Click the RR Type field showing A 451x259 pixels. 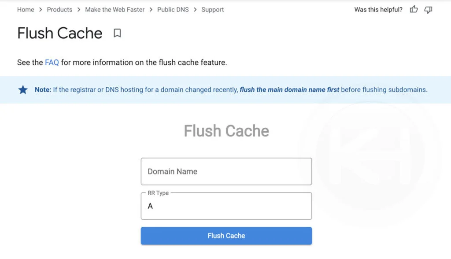point(226,206)
